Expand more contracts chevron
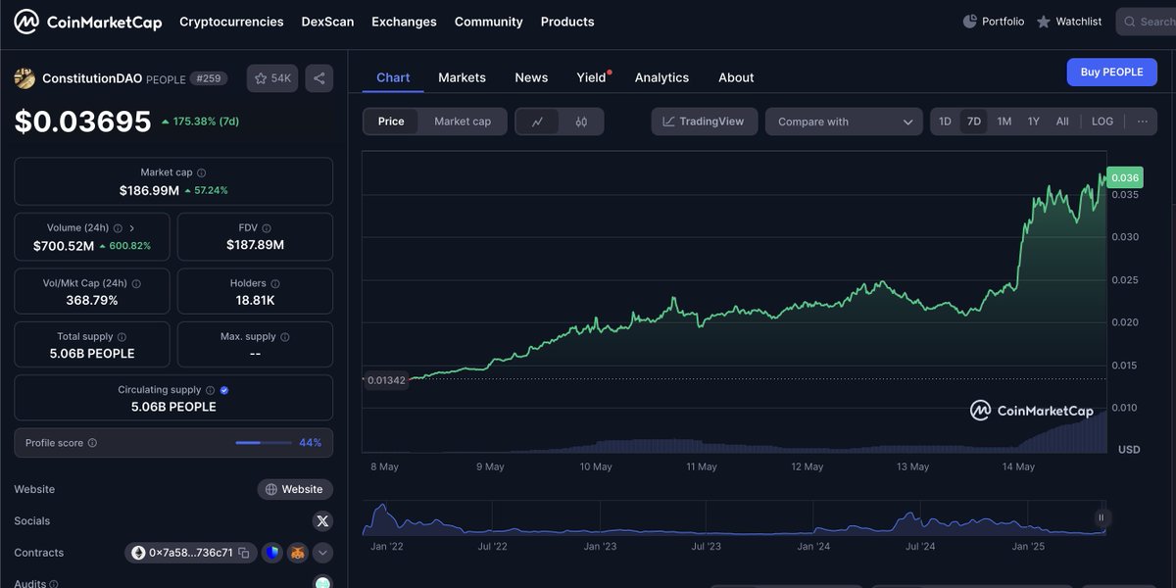Viewport: 1176px width, 588px height. (322, 553)
